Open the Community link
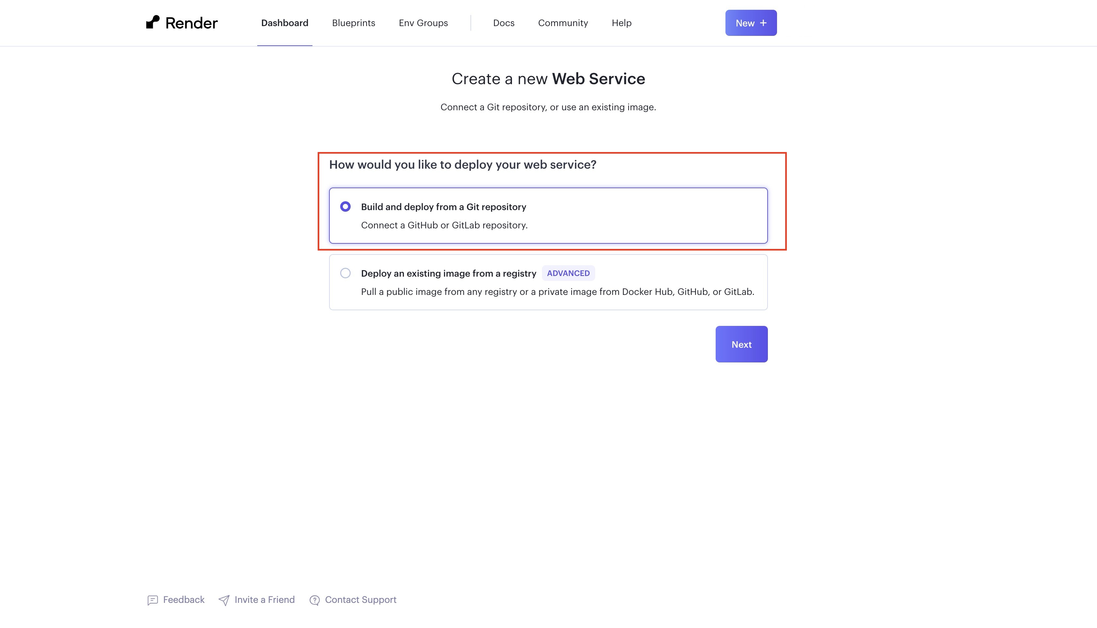The width and height of the screenshot is (1097, 628). tap(563, 23)
